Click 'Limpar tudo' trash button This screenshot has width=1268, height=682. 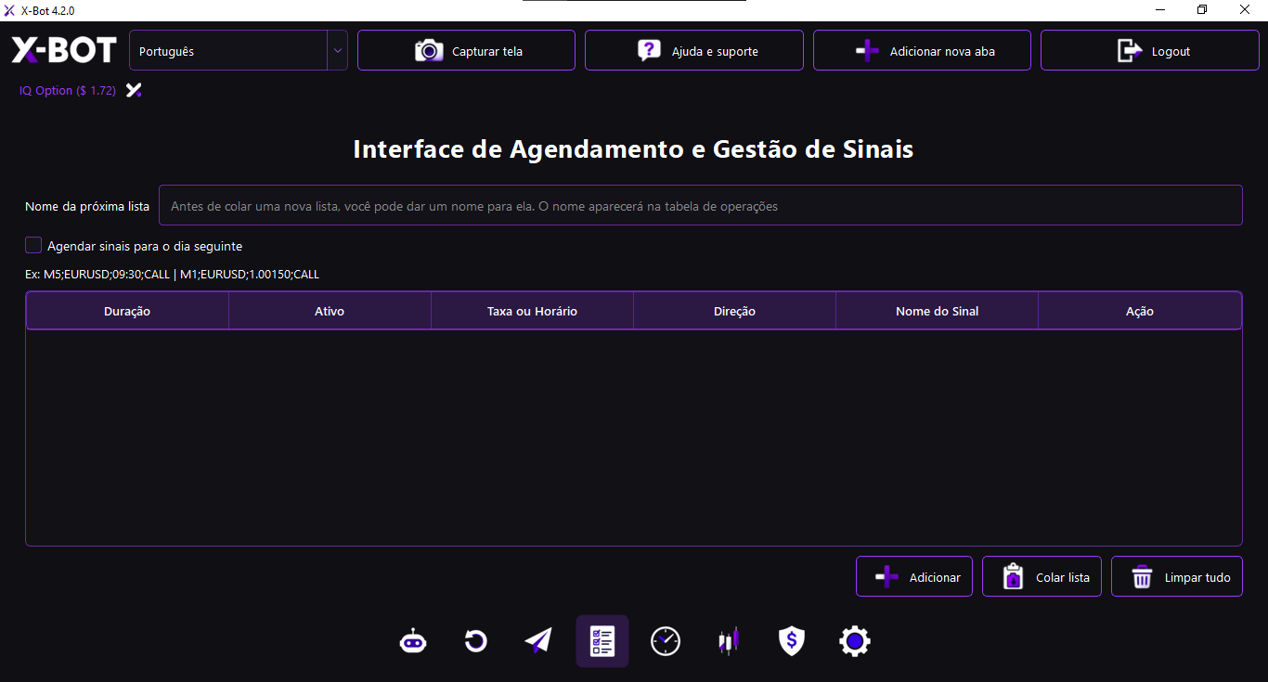(1176, 577)
